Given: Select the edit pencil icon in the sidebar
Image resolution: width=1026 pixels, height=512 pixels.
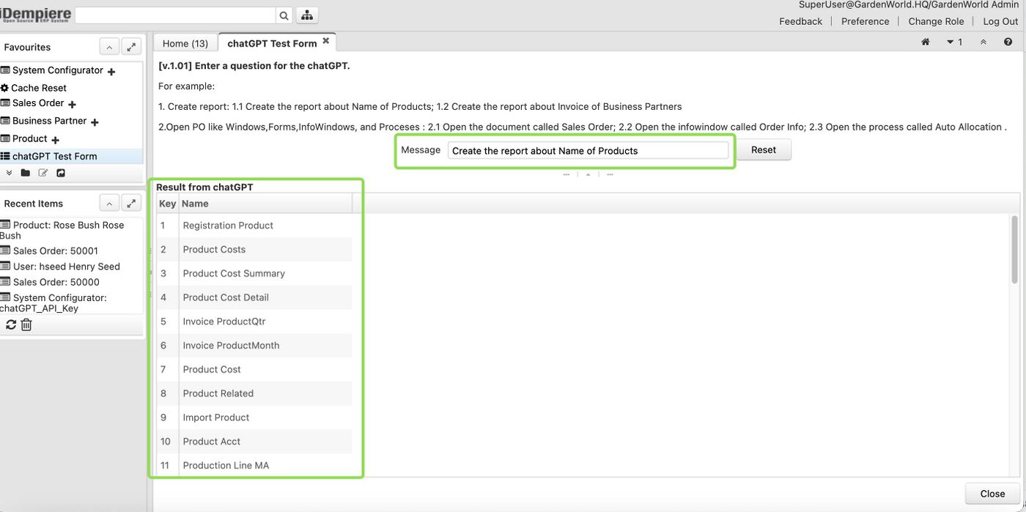Looking at the screenshot, I should 43,172.
